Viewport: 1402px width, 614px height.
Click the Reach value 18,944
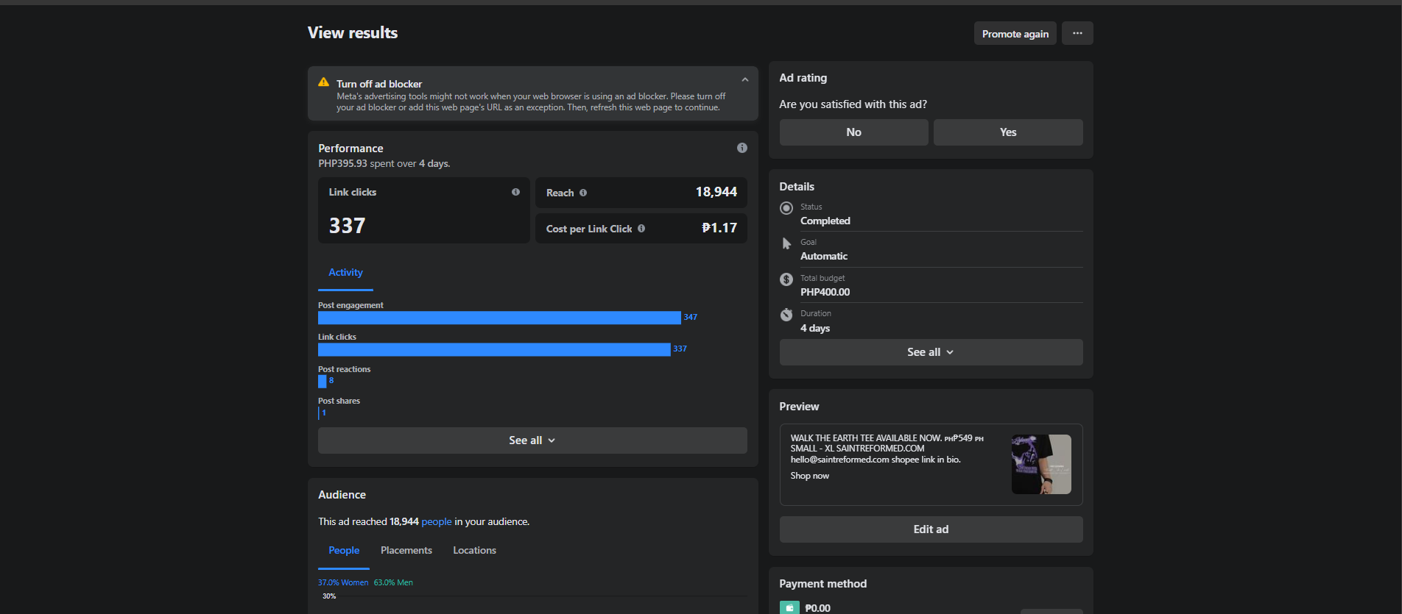716,192
